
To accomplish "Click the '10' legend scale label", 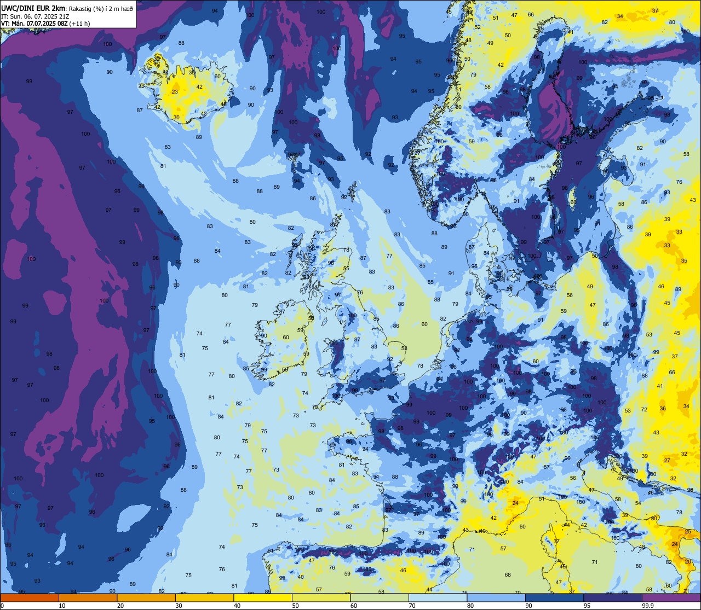I will coord(62,606).
